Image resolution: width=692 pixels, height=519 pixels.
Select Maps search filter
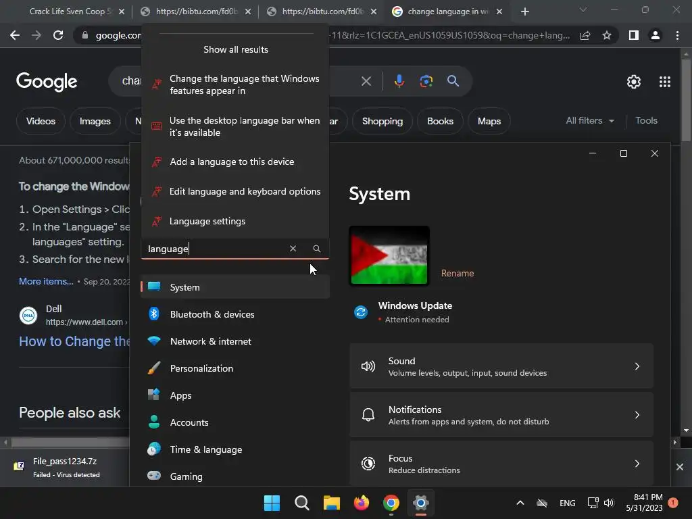[x=489, y=121]
